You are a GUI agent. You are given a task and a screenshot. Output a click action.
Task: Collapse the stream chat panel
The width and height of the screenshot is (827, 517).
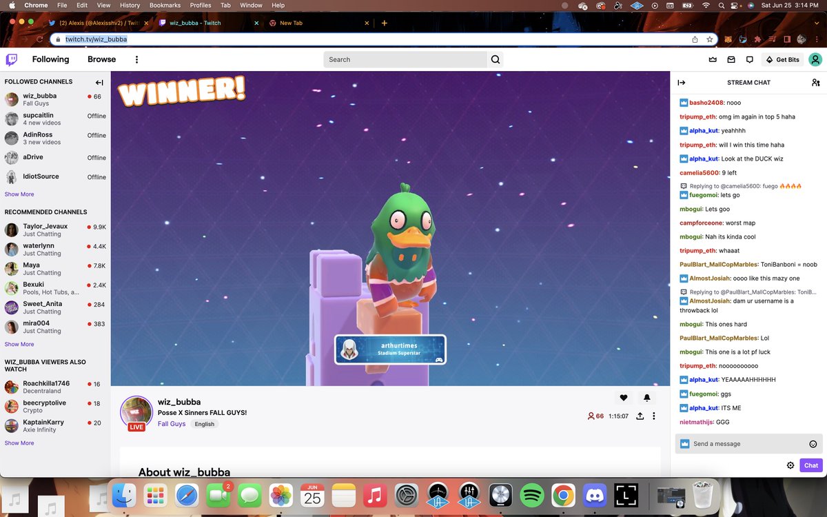pos(682,82)
